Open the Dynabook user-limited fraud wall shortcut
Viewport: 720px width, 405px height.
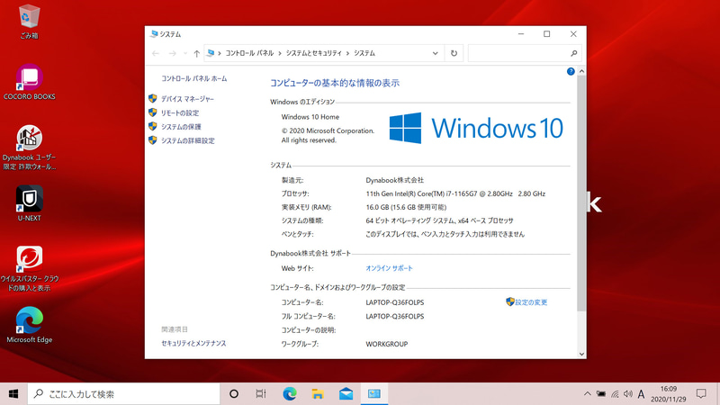tap(30, 148)
